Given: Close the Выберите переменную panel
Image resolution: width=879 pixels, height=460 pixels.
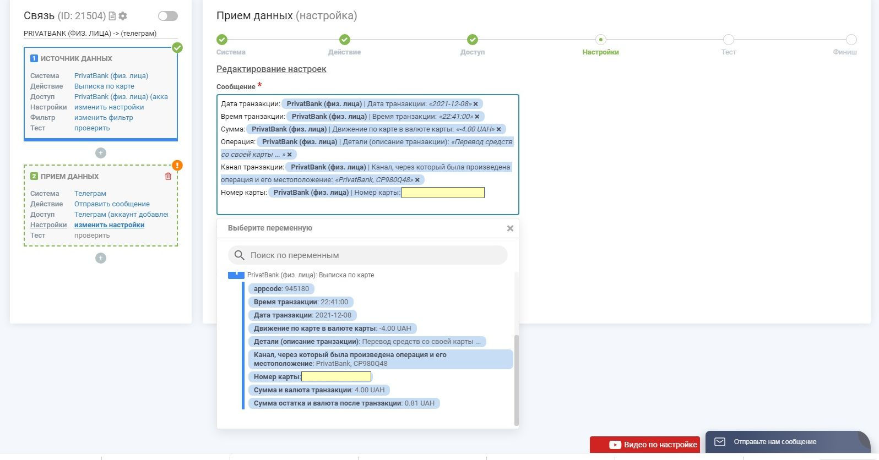Looking at the screenshot, I should [510, 228].
